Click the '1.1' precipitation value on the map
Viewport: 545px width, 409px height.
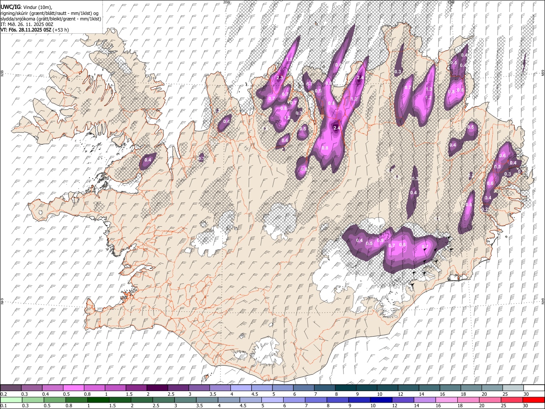(290, 59)
